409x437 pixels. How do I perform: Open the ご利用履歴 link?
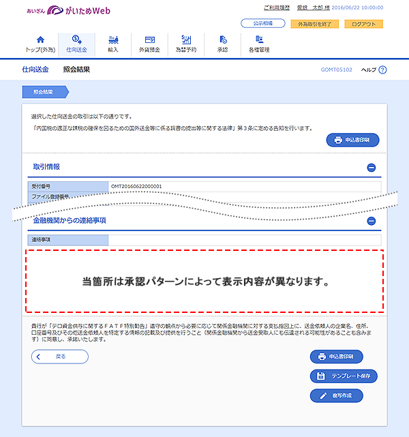277,7
